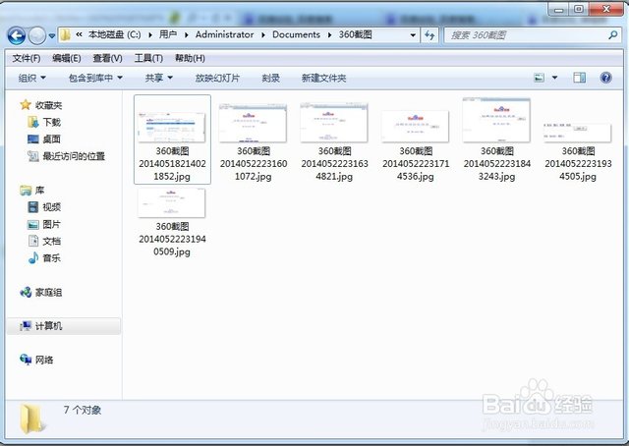Open the 组织 dropdown

[x=32, y=78]
